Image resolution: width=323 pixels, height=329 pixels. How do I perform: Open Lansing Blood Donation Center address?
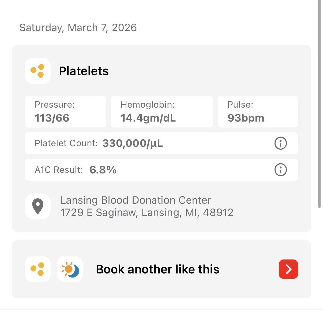pyautogui.click(x=136, y=200)
